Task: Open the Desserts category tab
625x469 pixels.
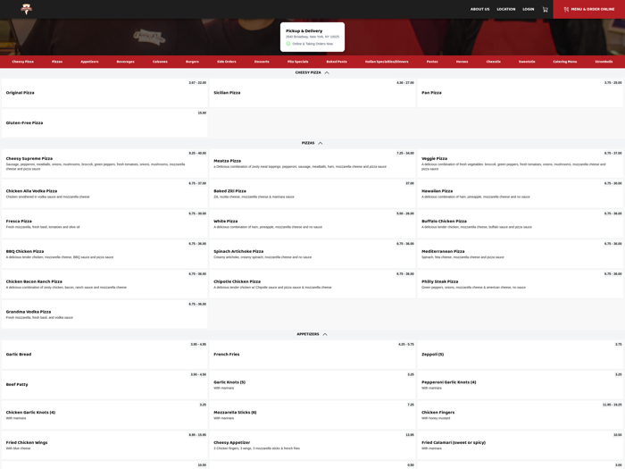Action: pos(262,62)
